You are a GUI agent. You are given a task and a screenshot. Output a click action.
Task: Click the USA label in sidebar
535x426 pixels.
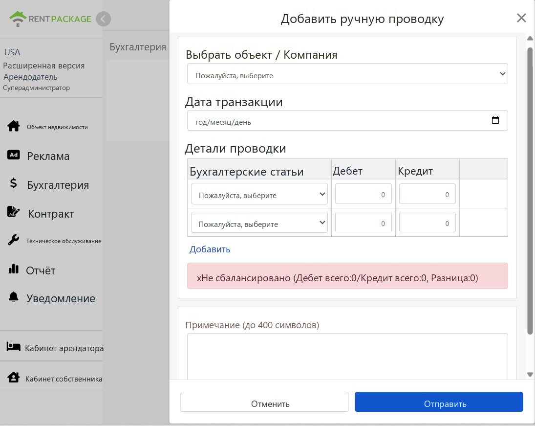12,52
